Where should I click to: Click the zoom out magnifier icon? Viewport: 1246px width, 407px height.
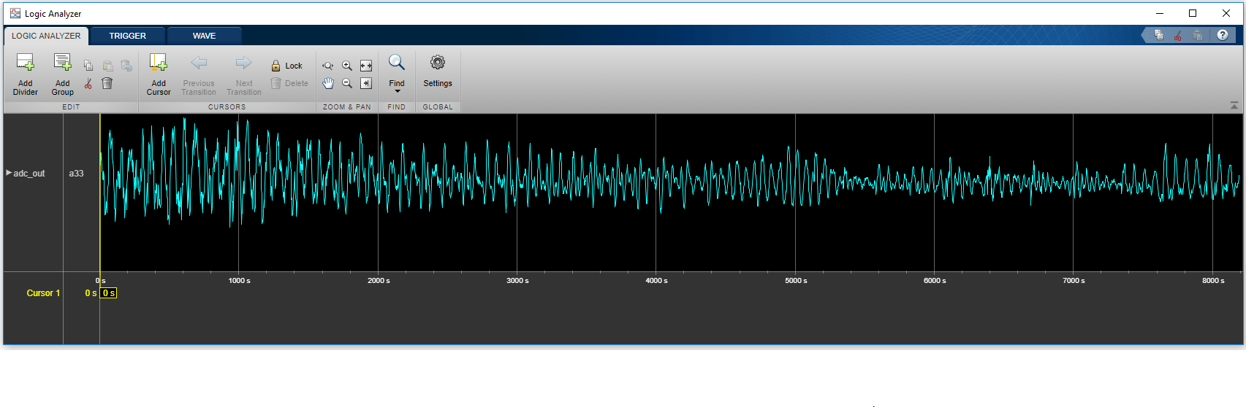347,83
